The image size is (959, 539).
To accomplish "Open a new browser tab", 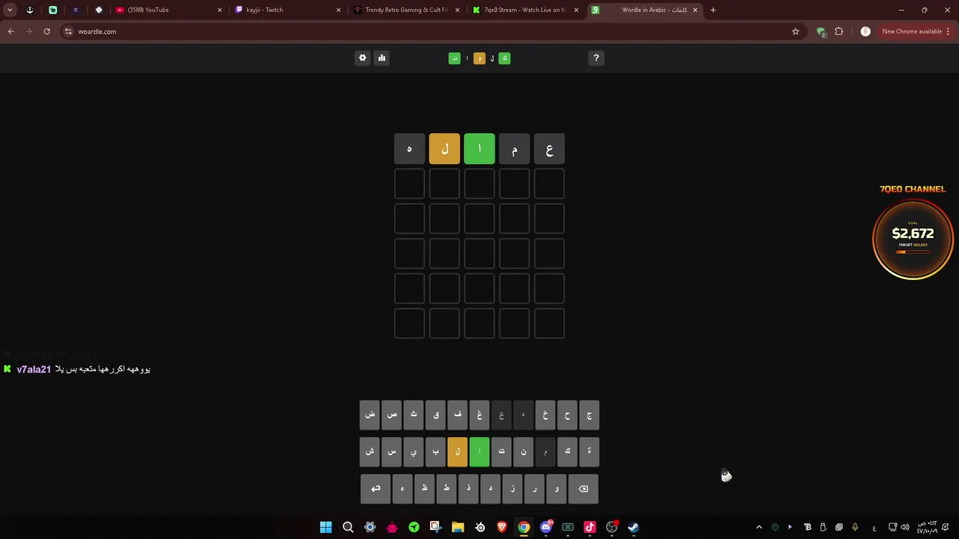I will click(x=713, y=10).
